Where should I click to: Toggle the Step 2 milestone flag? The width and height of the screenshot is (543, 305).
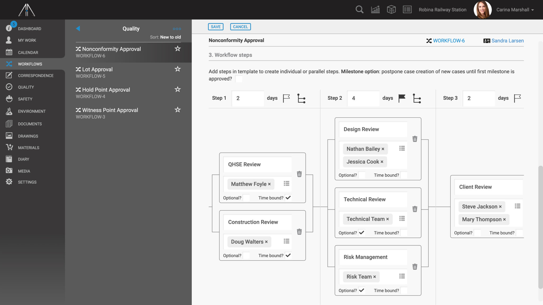point(402,98)
